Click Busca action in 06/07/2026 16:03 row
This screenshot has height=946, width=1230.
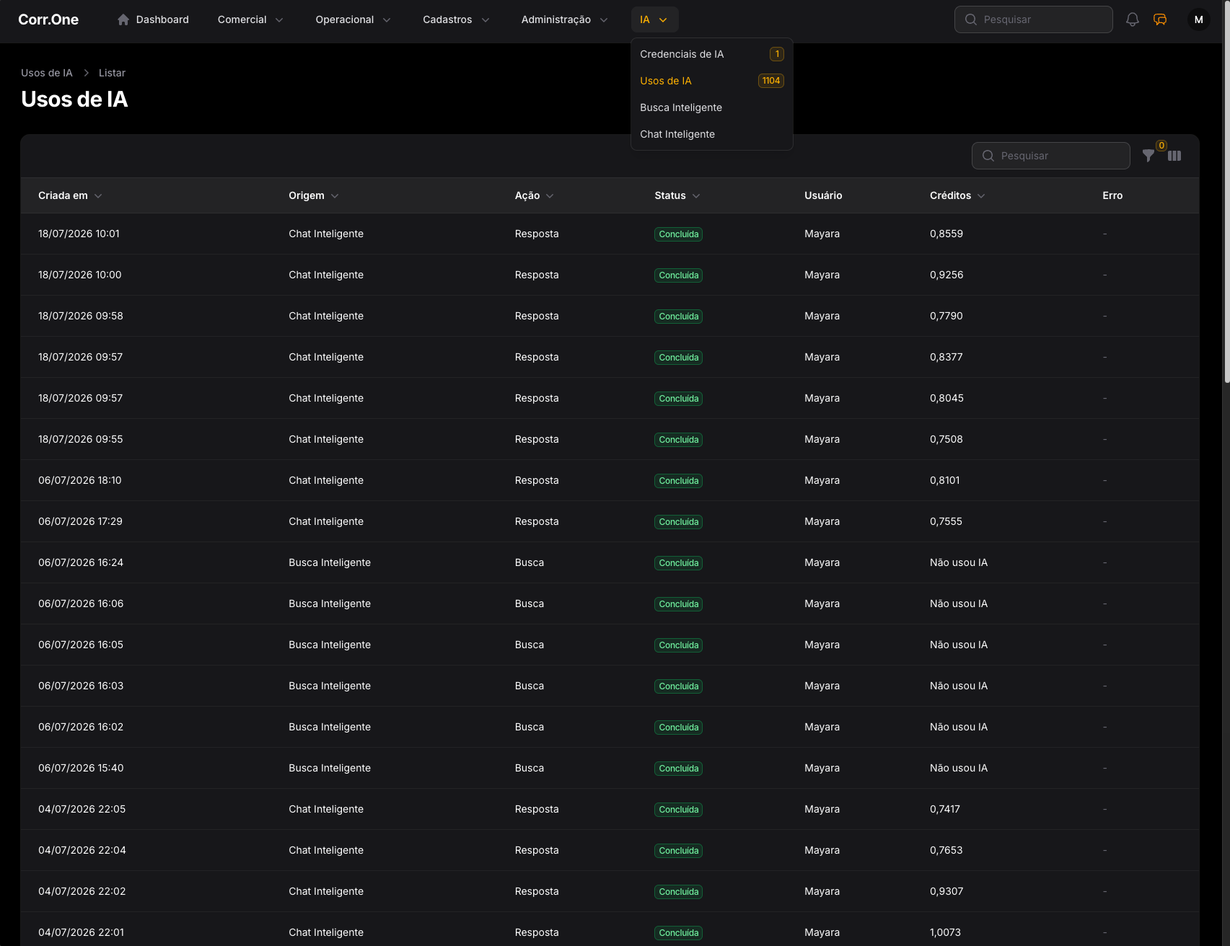(530, 686)
